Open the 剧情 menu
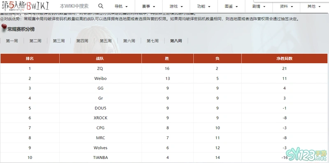Screen dimensions: 329x163 point(259,6)
